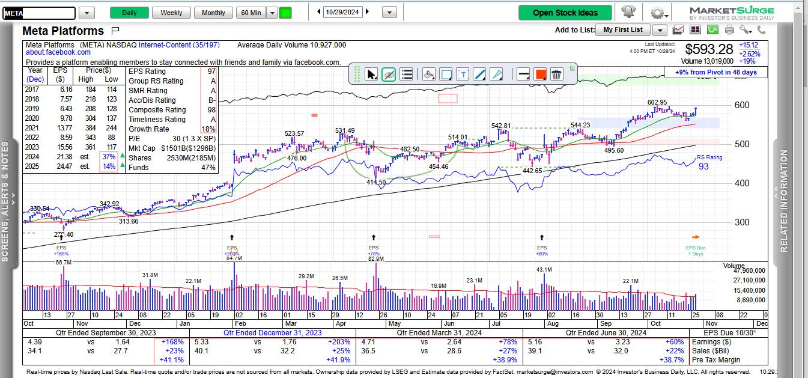Go to previous date arrow
The image size is (808, 378).
point(318,12)
